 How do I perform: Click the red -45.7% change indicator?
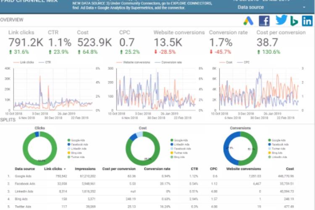coord(220,52)
